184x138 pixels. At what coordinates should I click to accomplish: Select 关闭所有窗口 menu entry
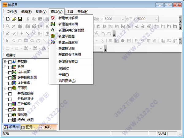tap(68, 62)
